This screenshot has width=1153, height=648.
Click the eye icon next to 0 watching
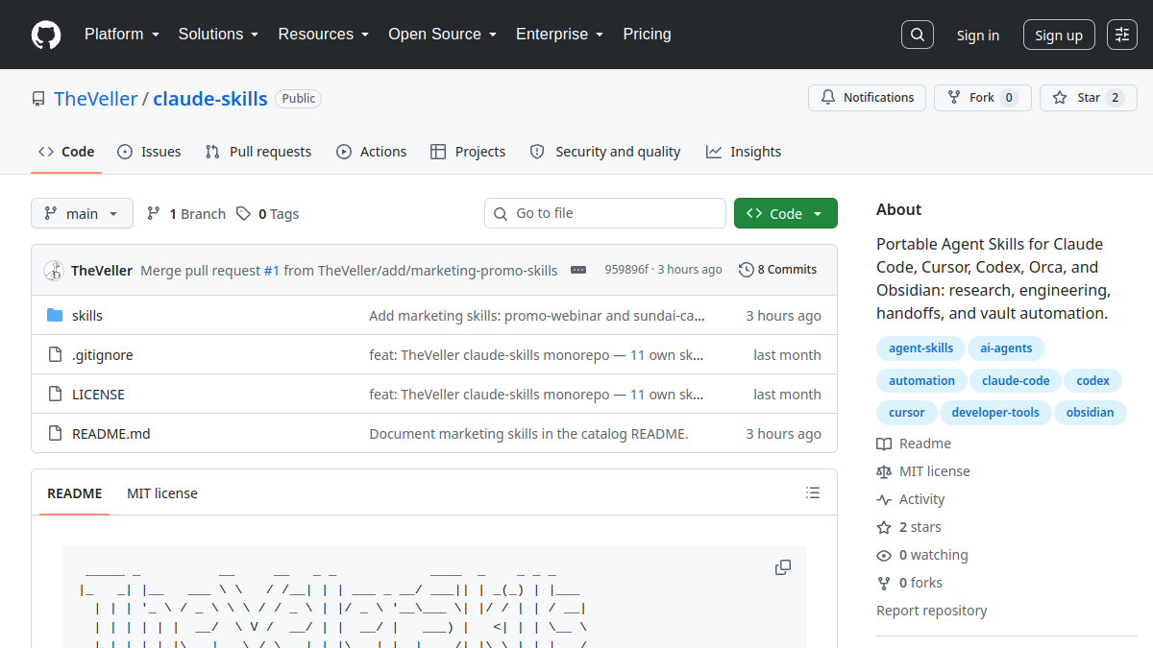(x=884, y=555)
